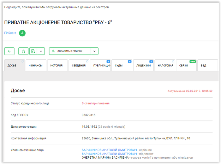
Task: Click the Лицензии count badge 5
Action: click(x=151, y=61)
